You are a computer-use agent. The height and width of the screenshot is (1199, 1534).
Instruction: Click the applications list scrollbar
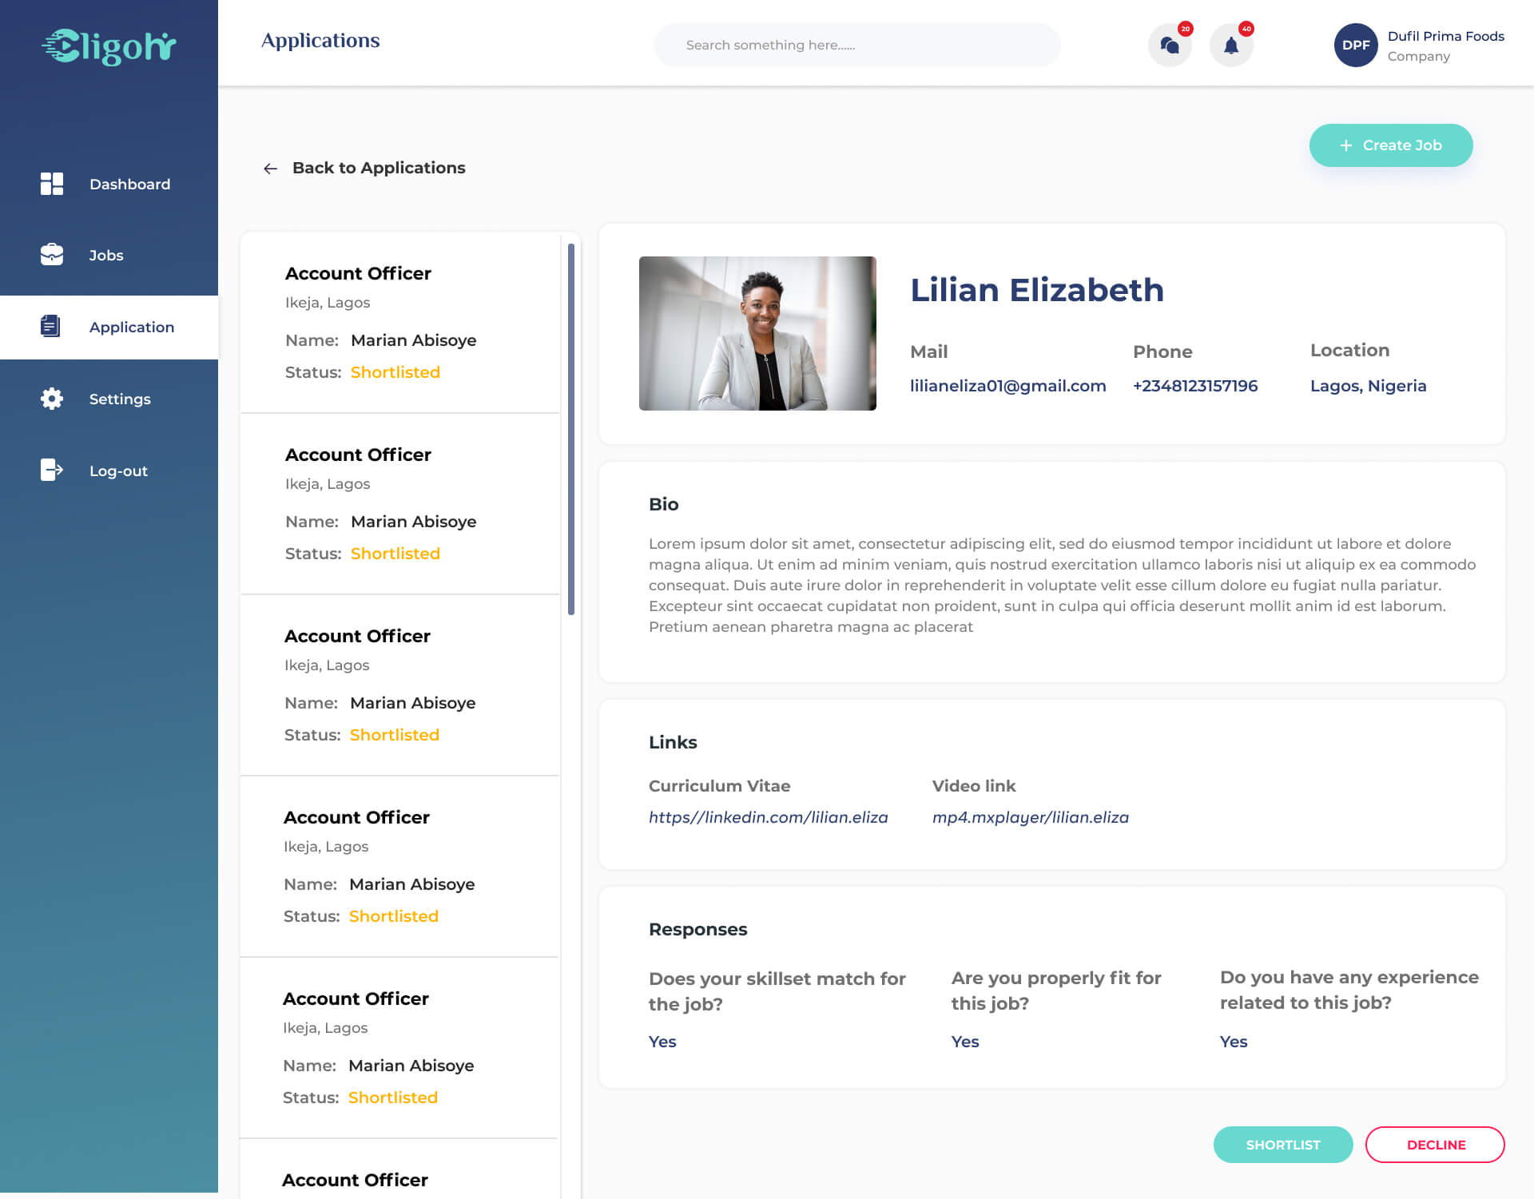[571, 430]
